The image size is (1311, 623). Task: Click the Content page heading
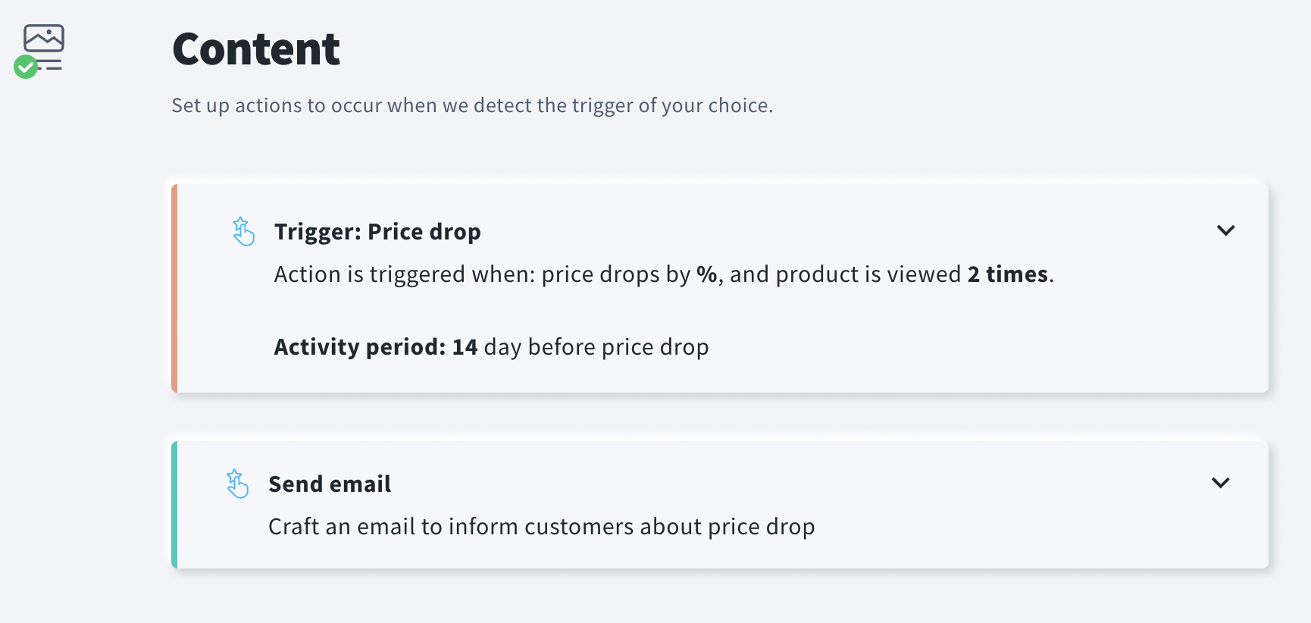256,49
